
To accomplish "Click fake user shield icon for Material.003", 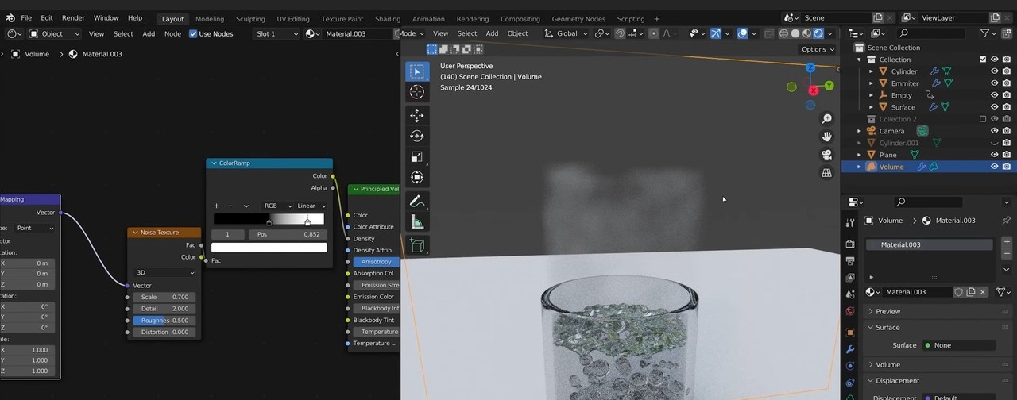I will click(x=958, y=292).
